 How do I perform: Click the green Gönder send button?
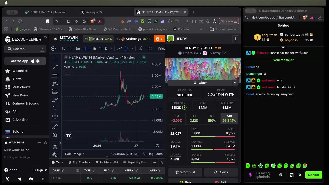pyautogui.click(x=314, y=175)
